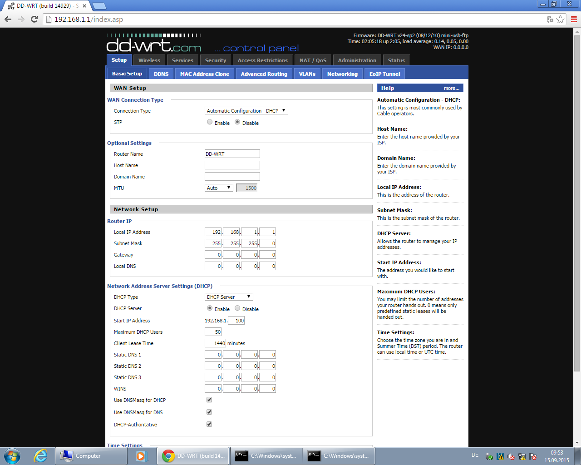581x465 pixels.
Task: Open the Windows Start orb
Action: pos(12,456)
